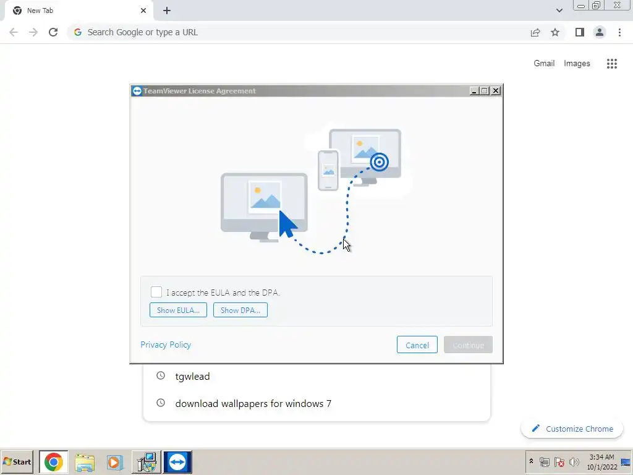Focus the Chrome address bar
This screenshot has width=633, height=475.
[x=299, y=32]
